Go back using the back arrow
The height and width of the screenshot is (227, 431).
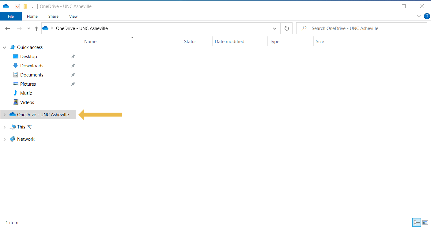pos(7,28)
